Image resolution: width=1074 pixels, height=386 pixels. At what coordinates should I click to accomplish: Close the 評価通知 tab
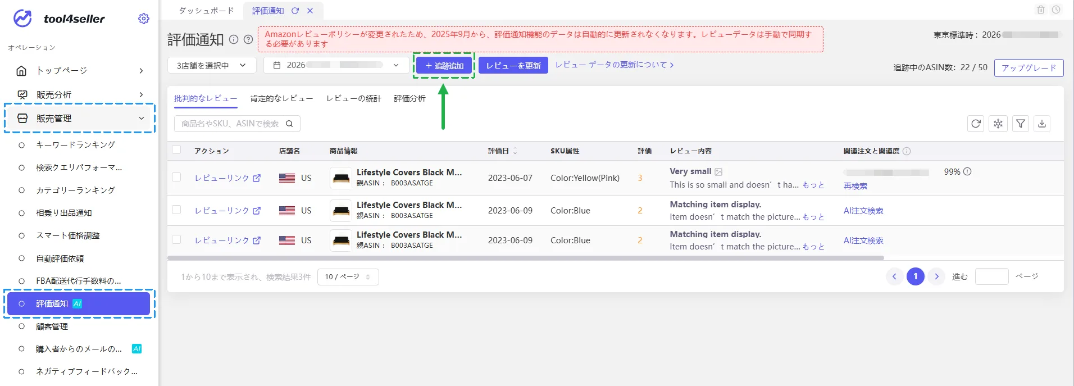(310, 11)
